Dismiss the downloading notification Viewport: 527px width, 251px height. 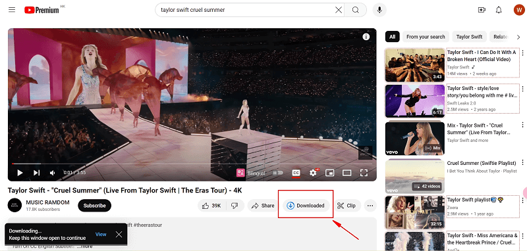pos(119,234)
